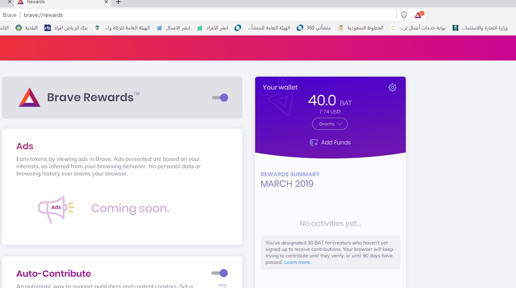Click the Ads megaphone illustration
516x288 pixels.
click(56, 209)
